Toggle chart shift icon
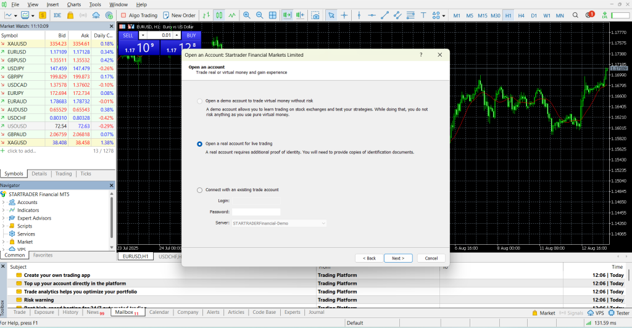Image resolution: width=632 pixels, height=328 pixels. (x=301, y=15)
